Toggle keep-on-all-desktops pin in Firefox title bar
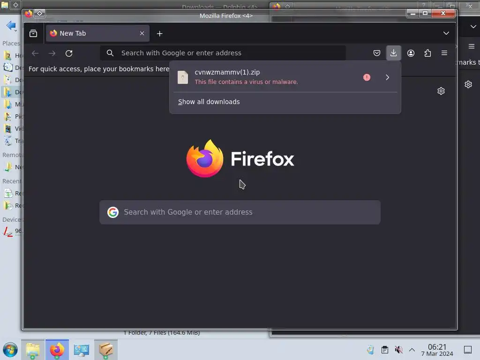Screen dimensions: 480x360 coord(39,14)
